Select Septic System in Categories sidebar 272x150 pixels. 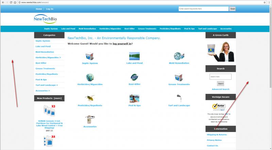pyautogui.click(x=43, y=41)
